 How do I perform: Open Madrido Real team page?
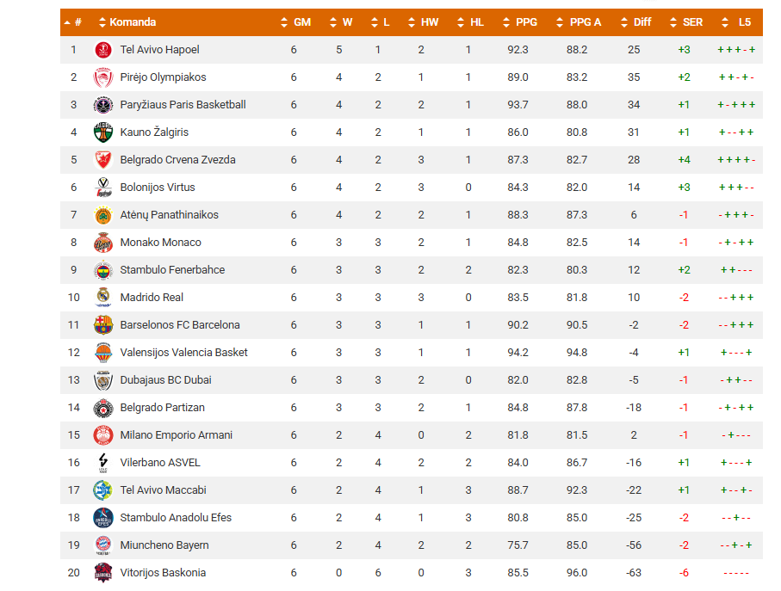pos(152,298)
